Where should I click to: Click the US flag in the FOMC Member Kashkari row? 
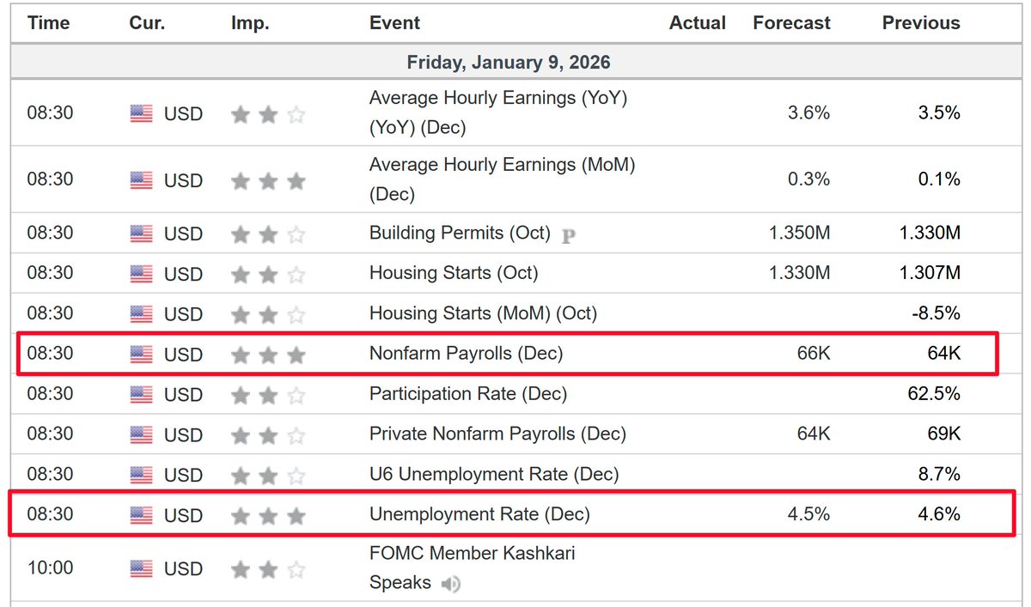coord(142,568)
